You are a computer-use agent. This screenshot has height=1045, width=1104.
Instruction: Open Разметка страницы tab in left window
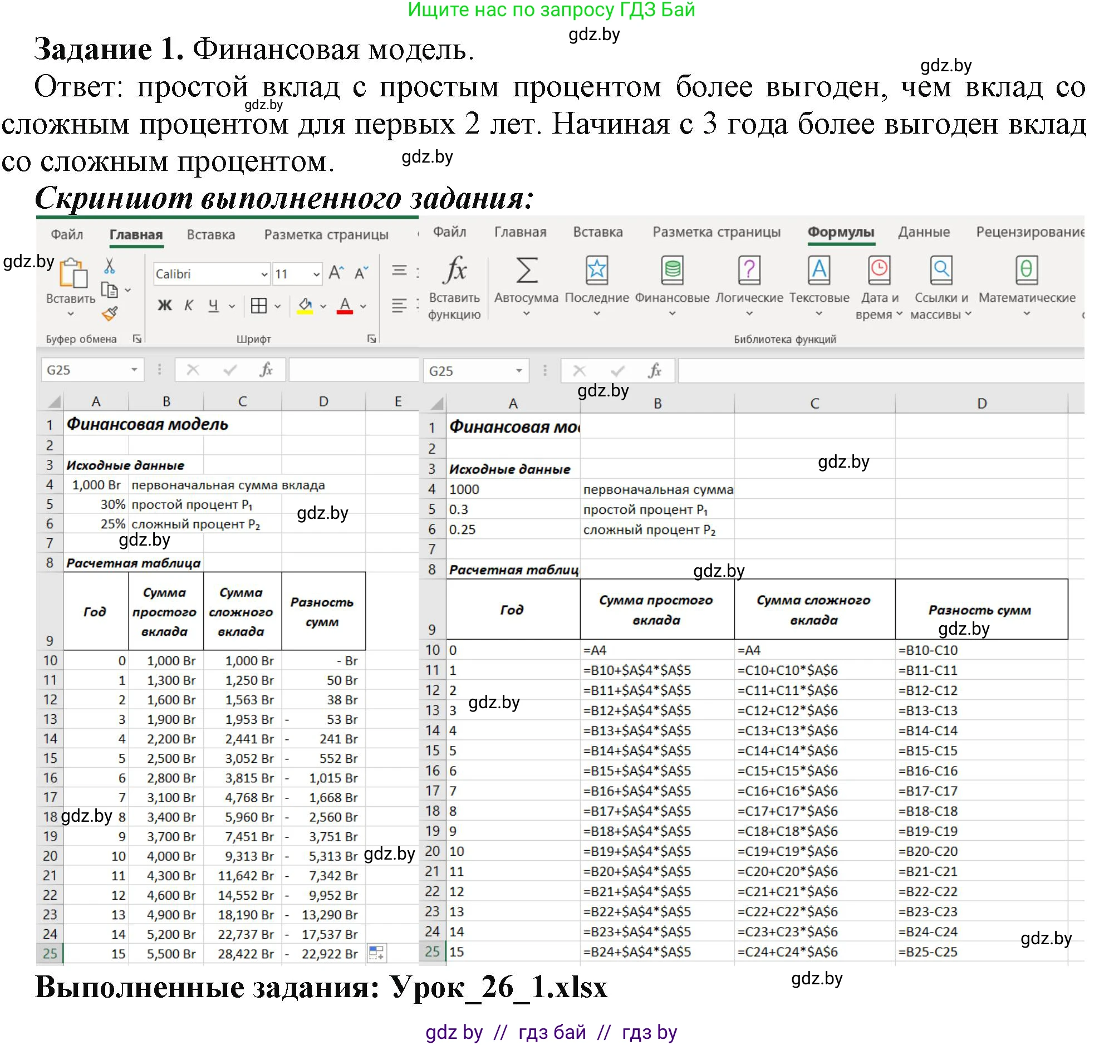(326, 234)
